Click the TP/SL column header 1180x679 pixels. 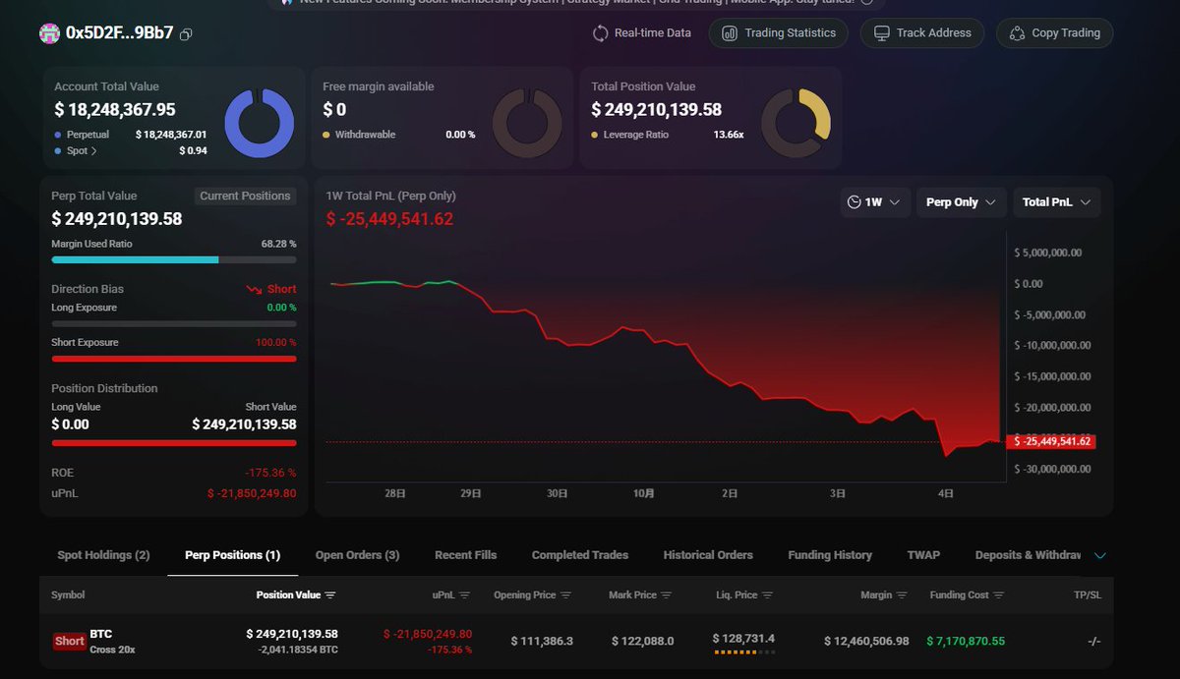pos(1088,595)
